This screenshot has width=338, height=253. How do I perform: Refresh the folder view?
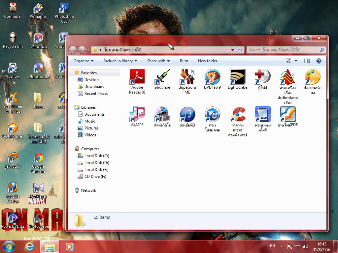click(240, 50)
